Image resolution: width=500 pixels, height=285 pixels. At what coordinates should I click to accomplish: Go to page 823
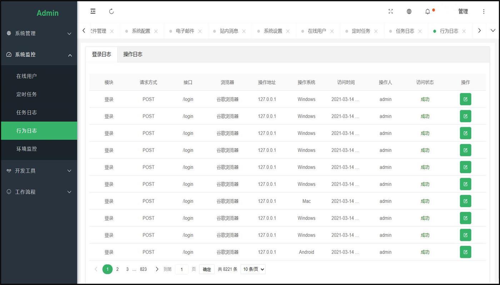point(143,269)
